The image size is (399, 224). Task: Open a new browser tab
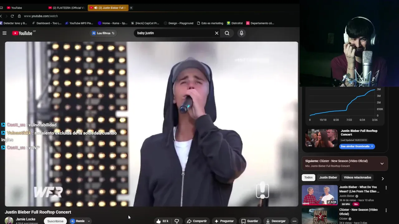(x=131, y=8)
